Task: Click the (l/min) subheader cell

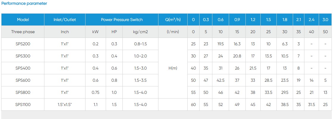Action: pyautogui.click(x=173, y=32)
